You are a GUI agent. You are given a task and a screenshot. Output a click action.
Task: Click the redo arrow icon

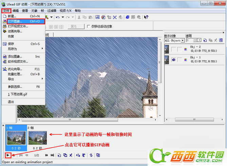click(x=68, y=17)
